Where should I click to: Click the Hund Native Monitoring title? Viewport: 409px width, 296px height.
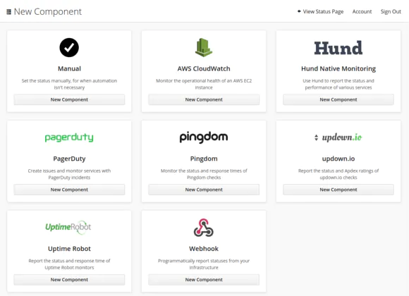[338, 68]
